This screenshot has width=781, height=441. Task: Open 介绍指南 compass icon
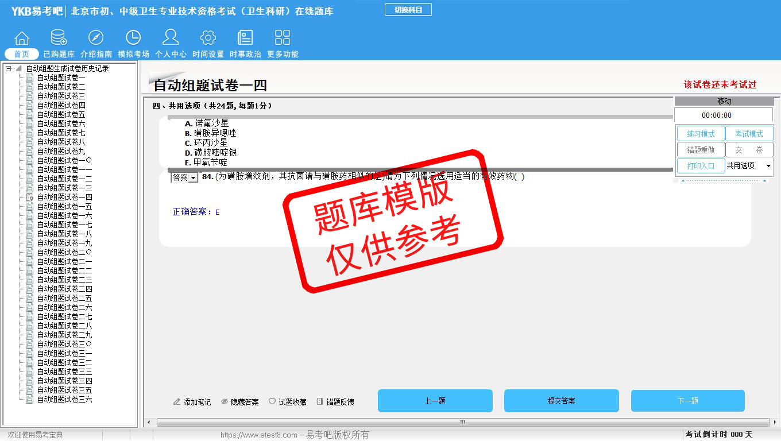96,38
